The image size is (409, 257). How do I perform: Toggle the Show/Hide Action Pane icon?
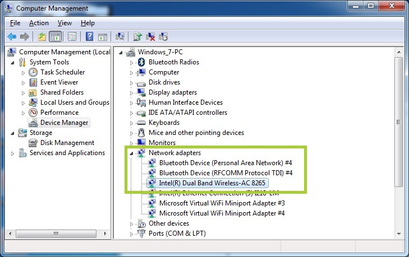coord(103,37)
